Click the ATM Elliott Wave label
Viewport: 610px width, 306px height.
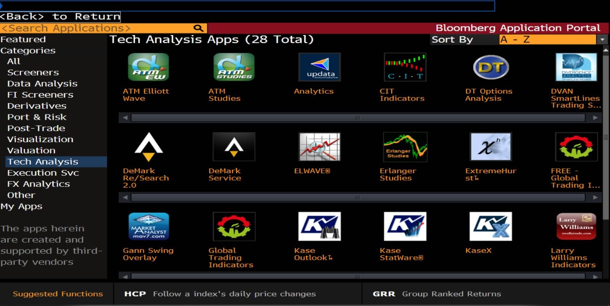[146, 95]
